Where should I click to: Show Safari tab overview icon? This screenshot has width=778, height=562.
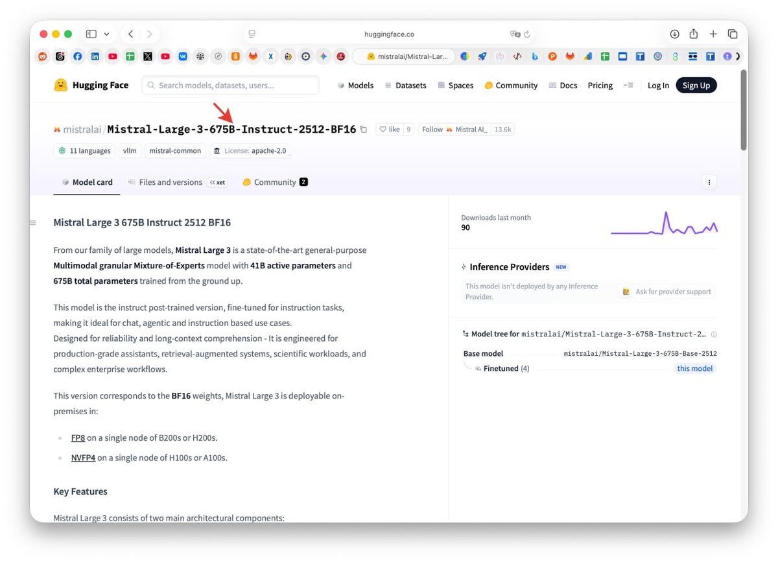click(x=733, y=34)
